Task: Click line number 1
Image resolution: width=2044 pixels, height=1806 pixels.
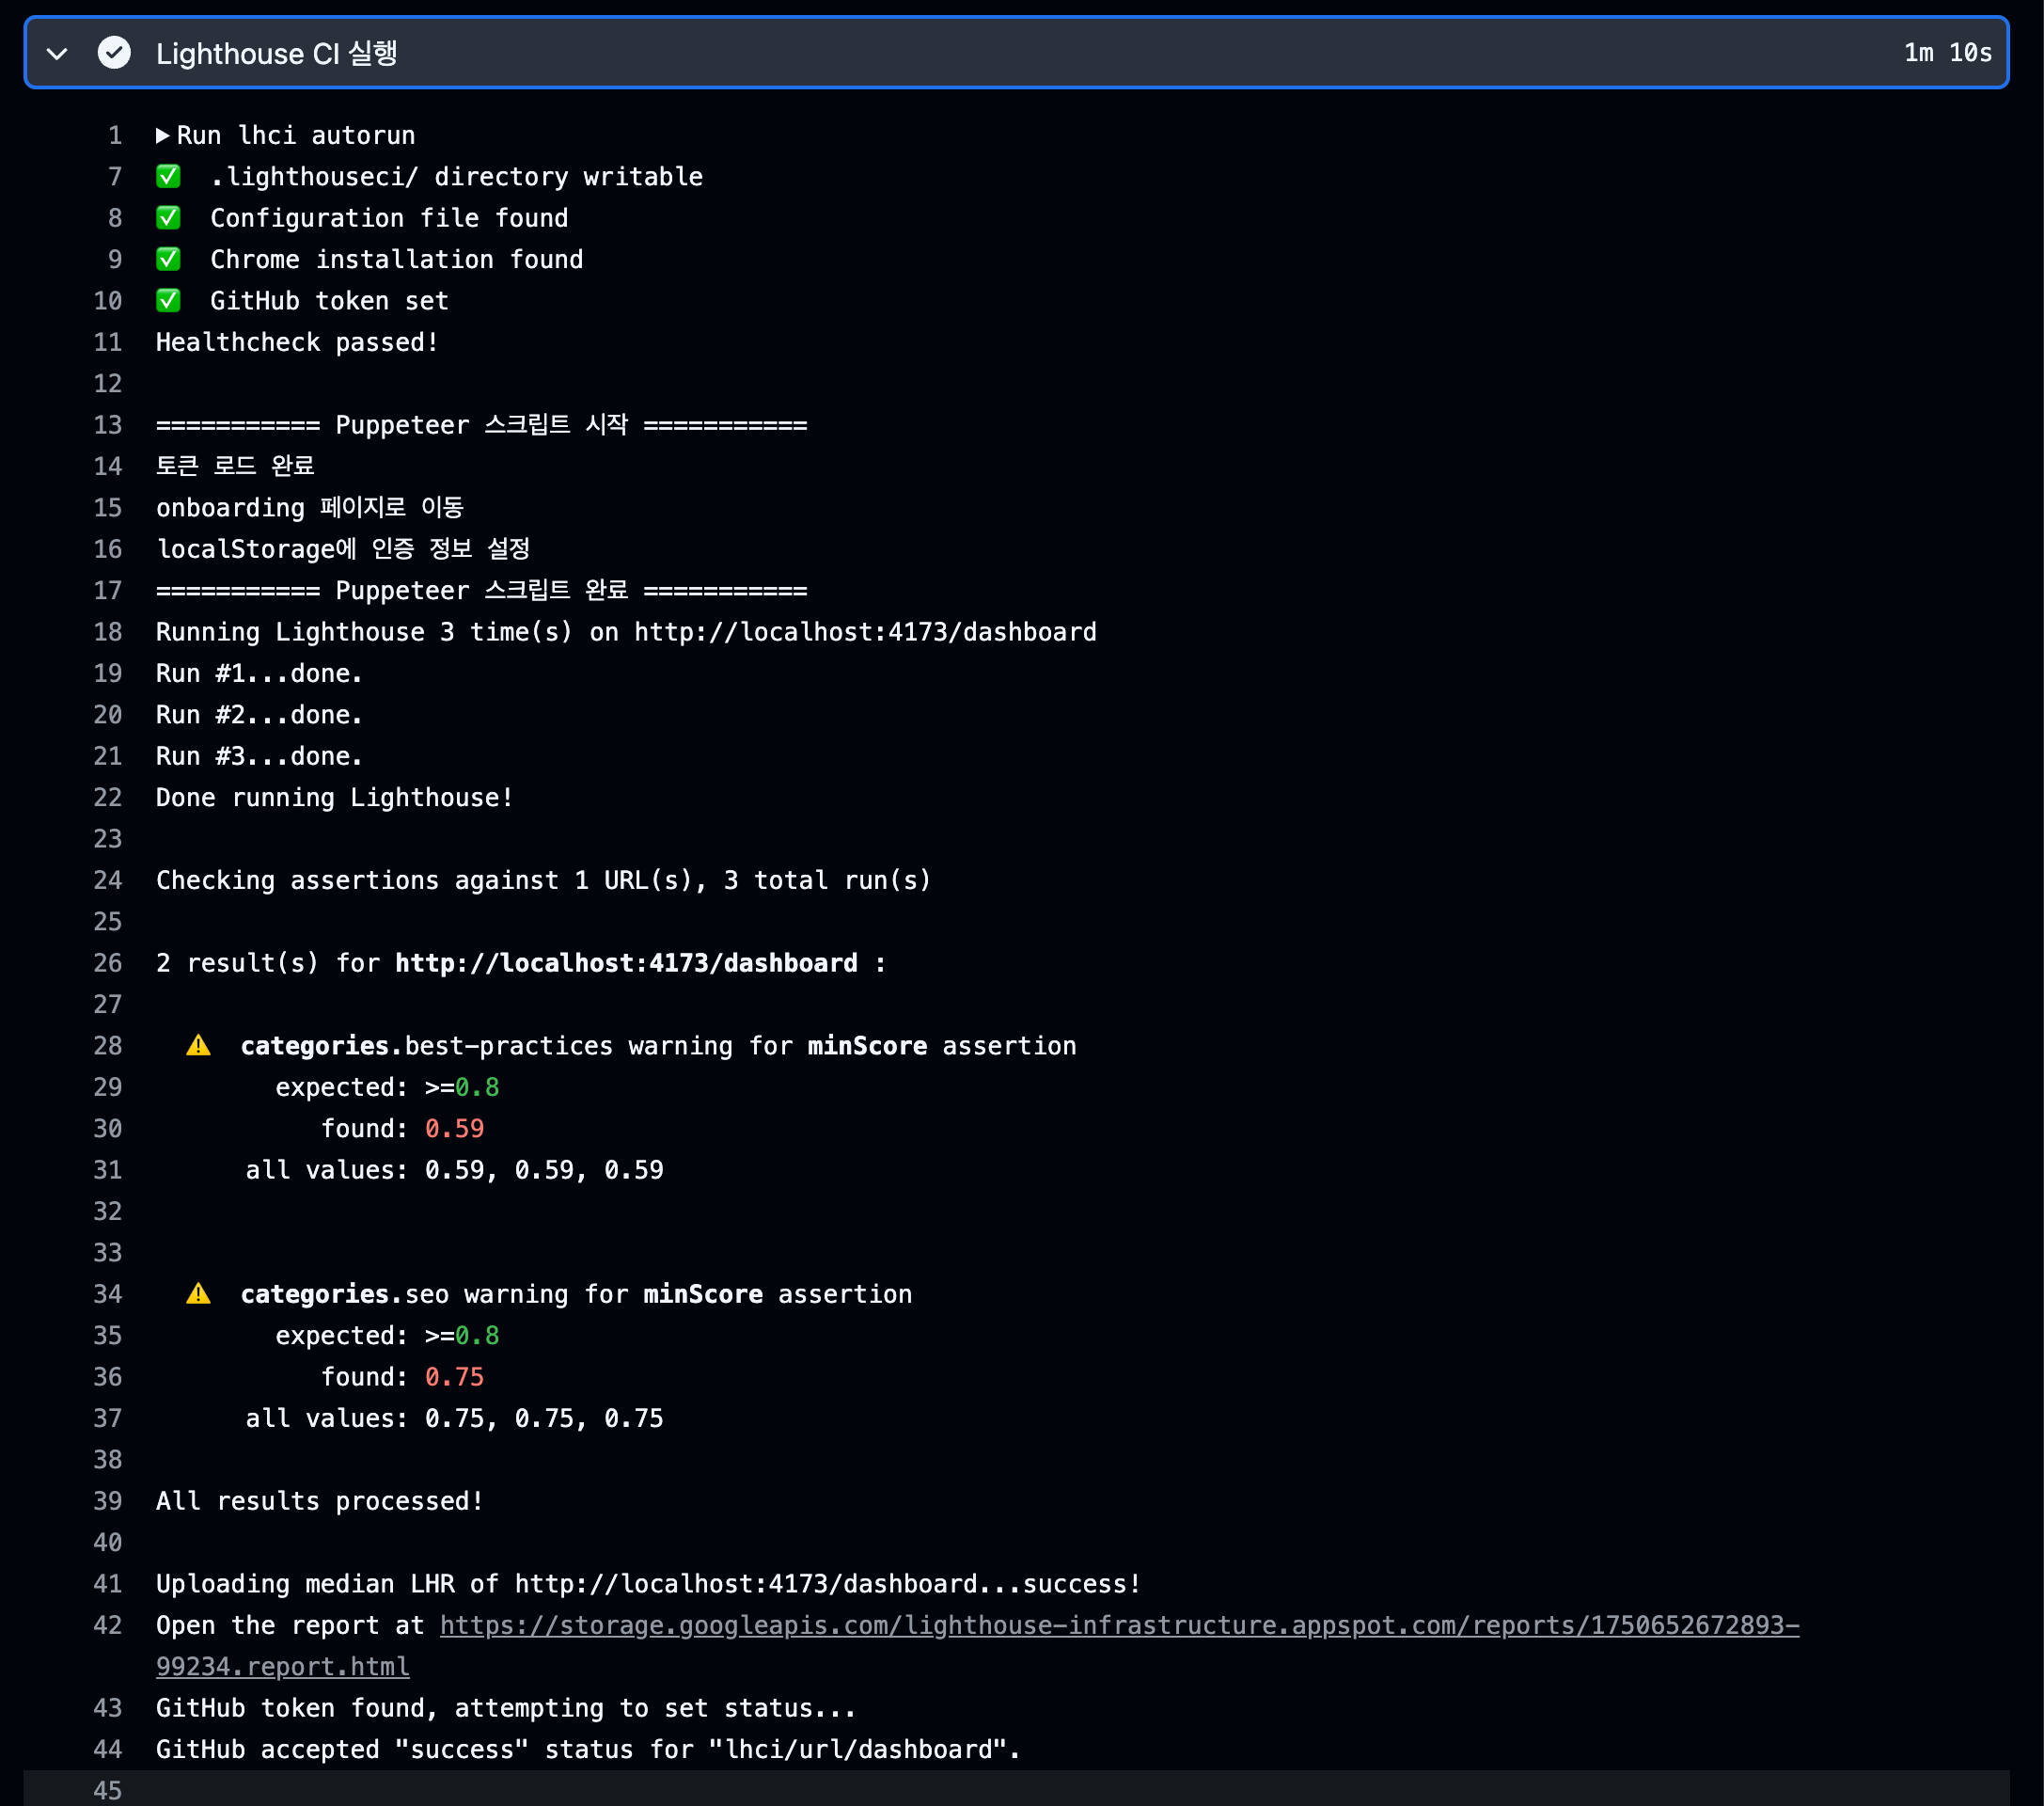Action: coord(115,135)
